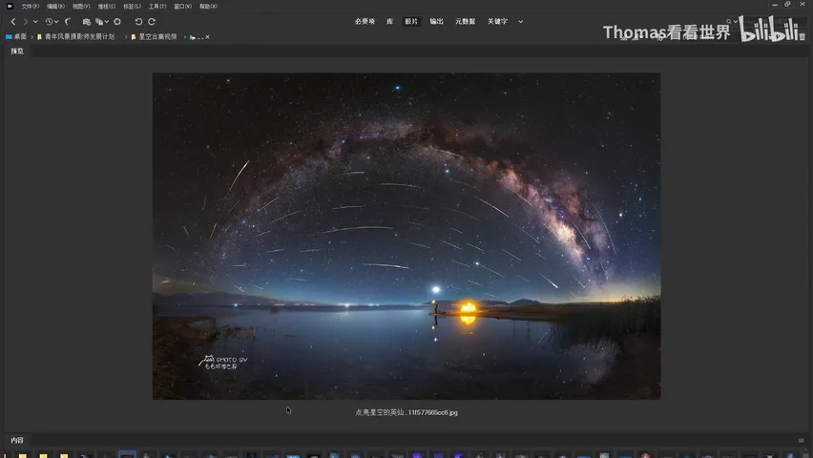
Task: Select the highlighted thumbnail in the filmstrip
Action: [127, 454]
